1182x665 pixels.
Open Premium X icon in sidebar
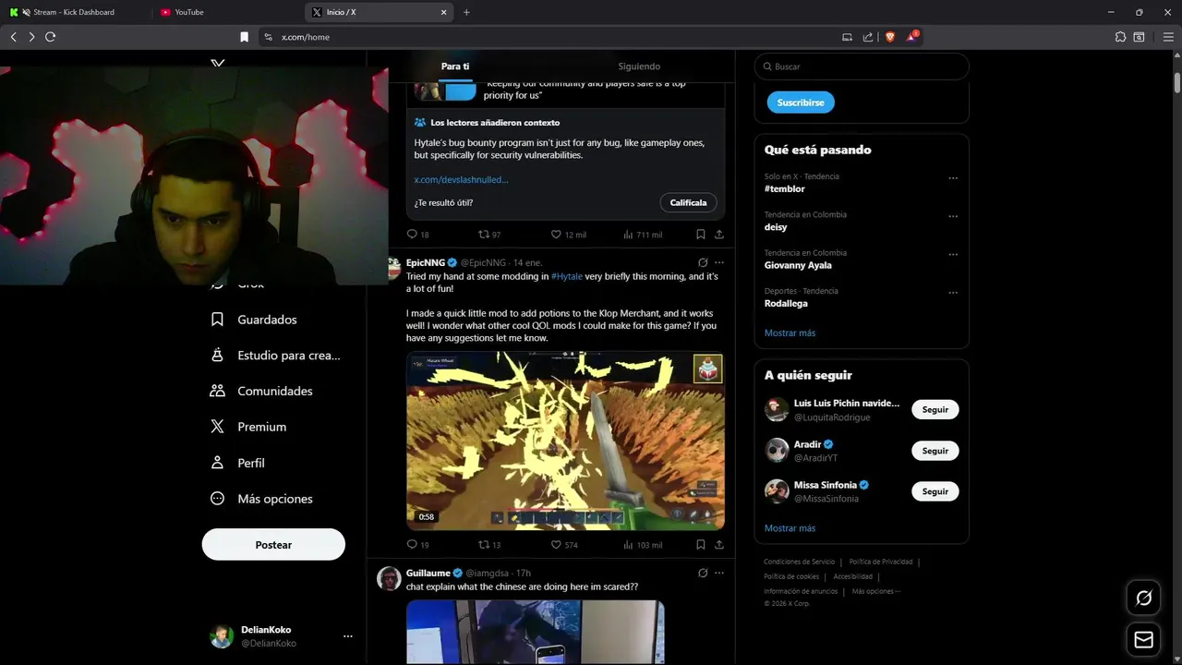coord(217,427)
